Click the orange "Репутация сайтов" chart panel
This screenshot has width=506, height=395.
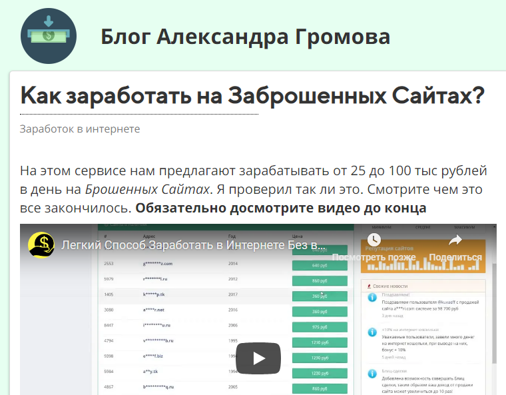pyautogui.click(x=423, y=256)
